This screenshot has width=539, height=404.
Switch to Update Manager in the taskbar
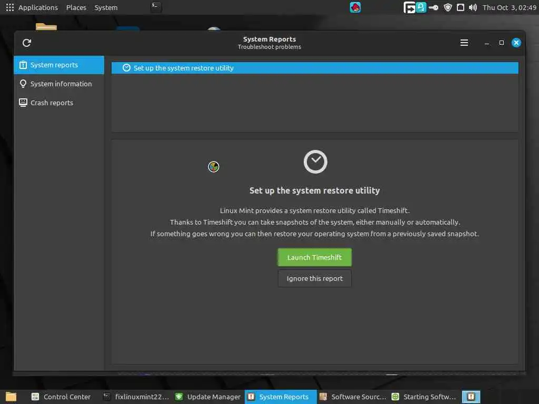pyautogui.click(x=207, y=397)
